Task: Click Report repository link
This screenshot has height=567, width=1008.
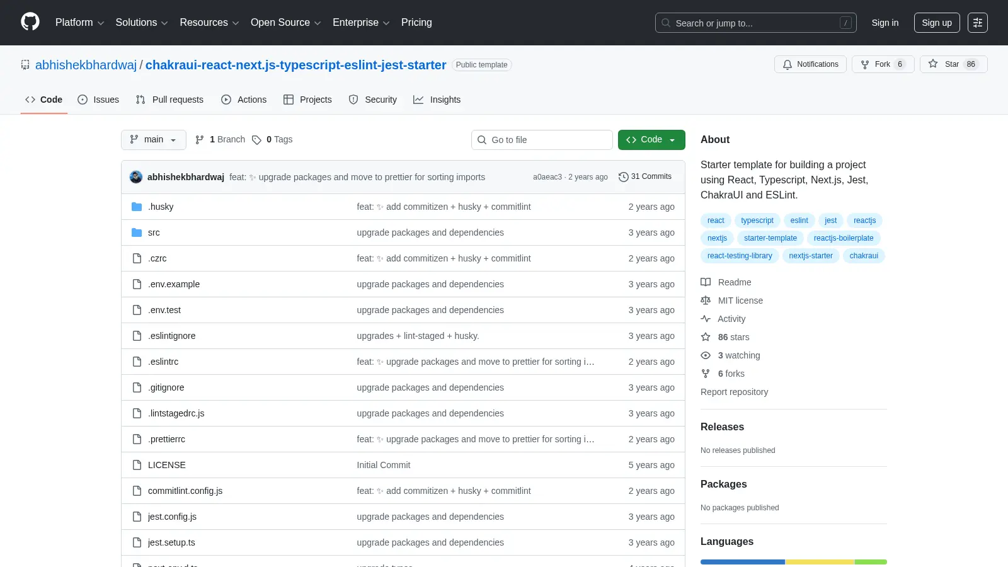Action: point(734,392)
